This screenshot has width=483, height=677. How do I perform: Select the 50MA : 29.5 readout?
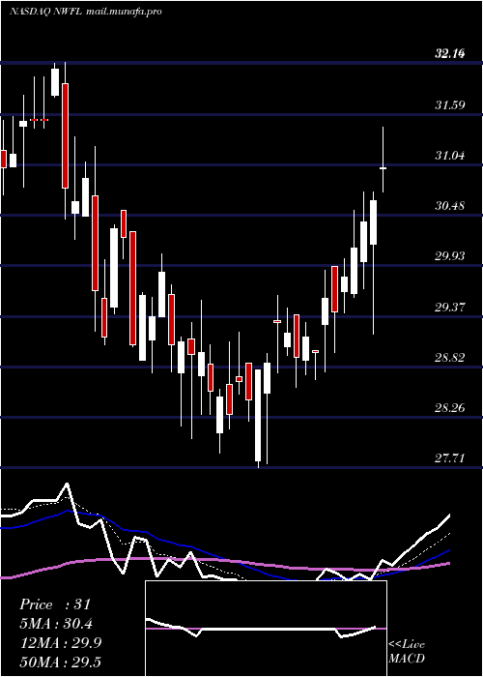[x=61, y=662]
